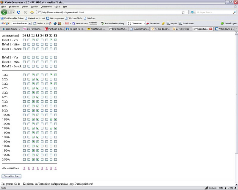Bookmark page with the star icon
The image size is (238, 190).
click(x=183, y=12)
